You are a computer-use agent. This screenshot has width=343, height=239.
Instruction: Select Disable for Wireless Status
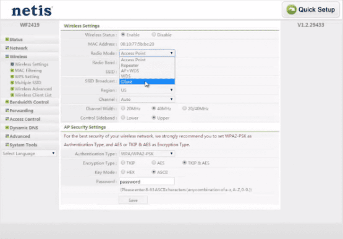(x=154, y=35)
